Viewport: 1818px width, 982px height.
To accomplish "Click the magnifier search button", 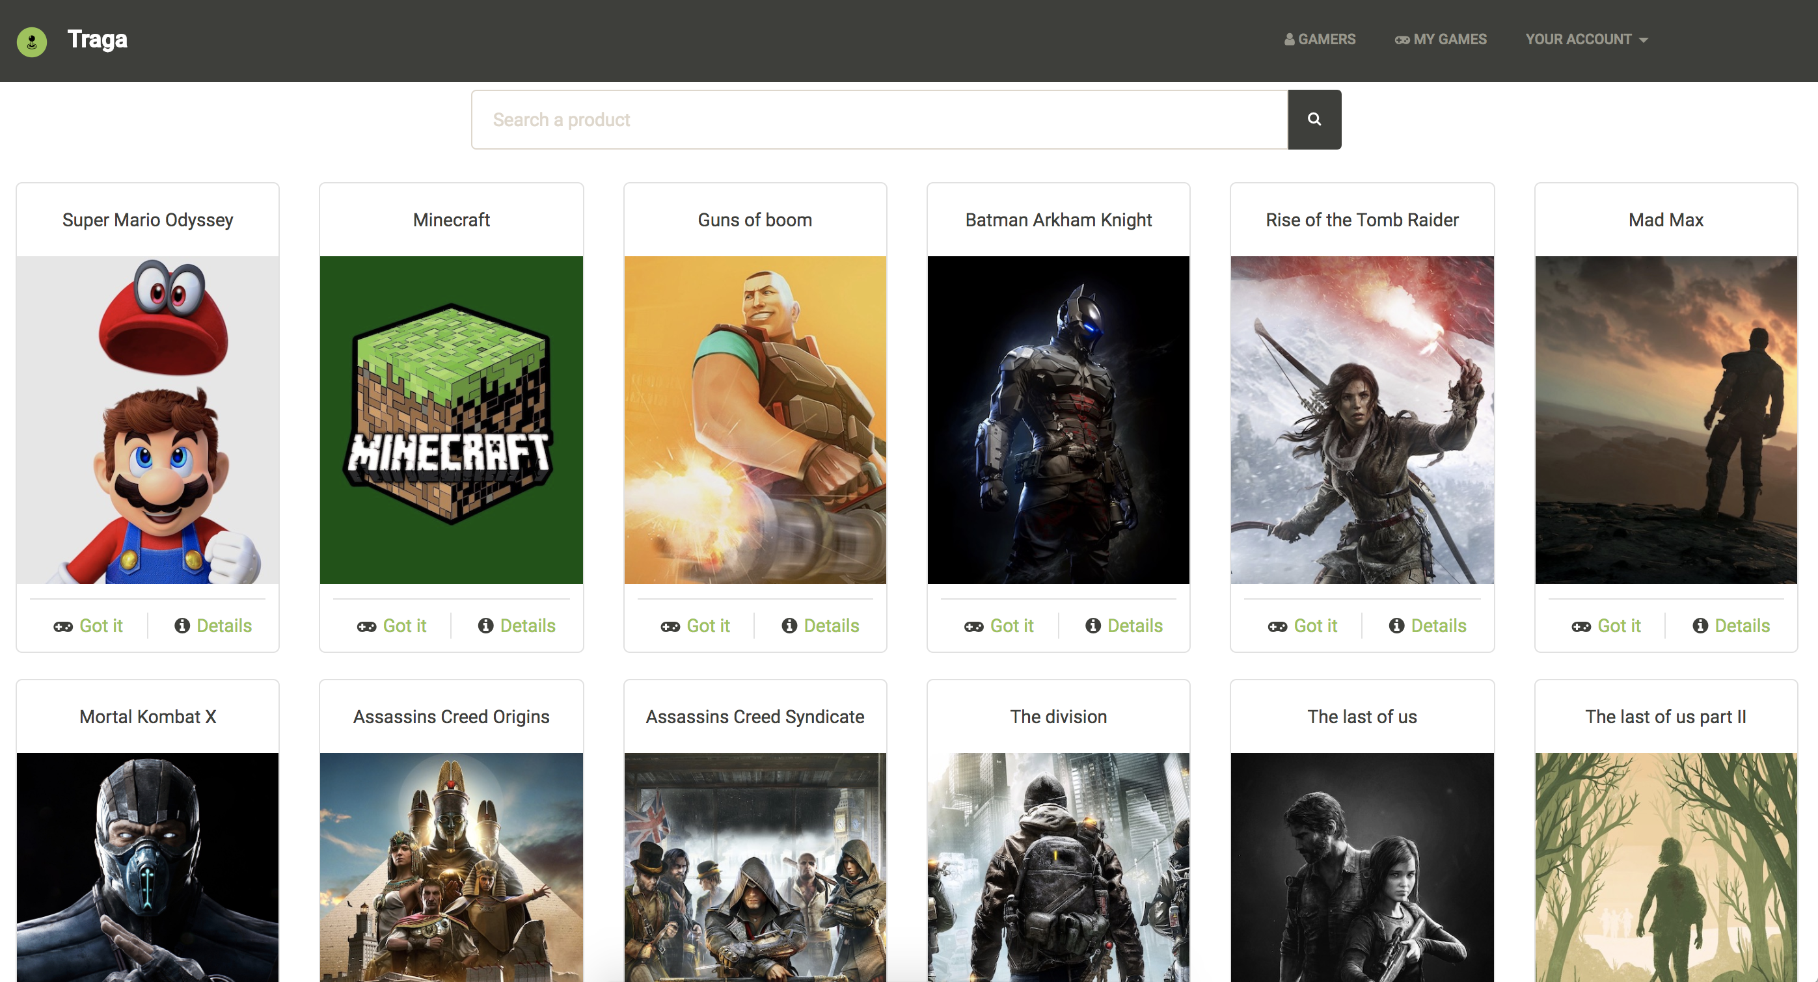I will 1313,119.
